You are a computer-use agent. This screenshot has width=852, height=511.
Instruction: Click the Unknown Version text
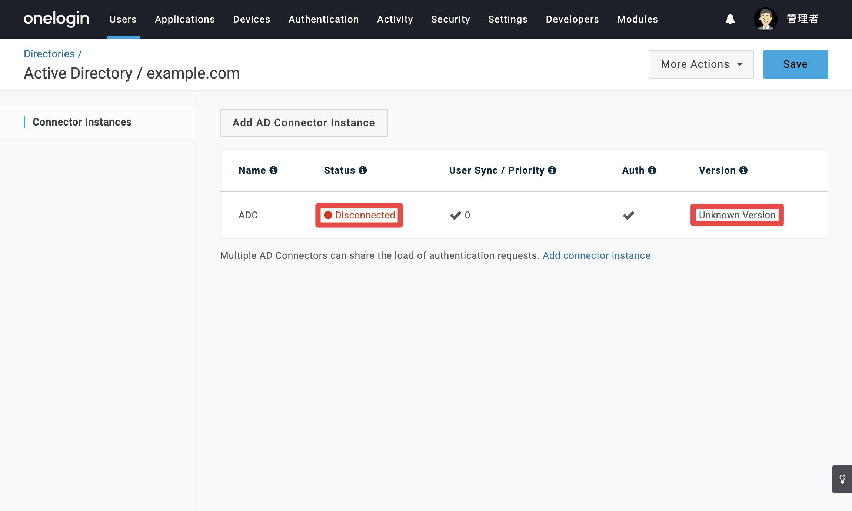pos(737,215)
